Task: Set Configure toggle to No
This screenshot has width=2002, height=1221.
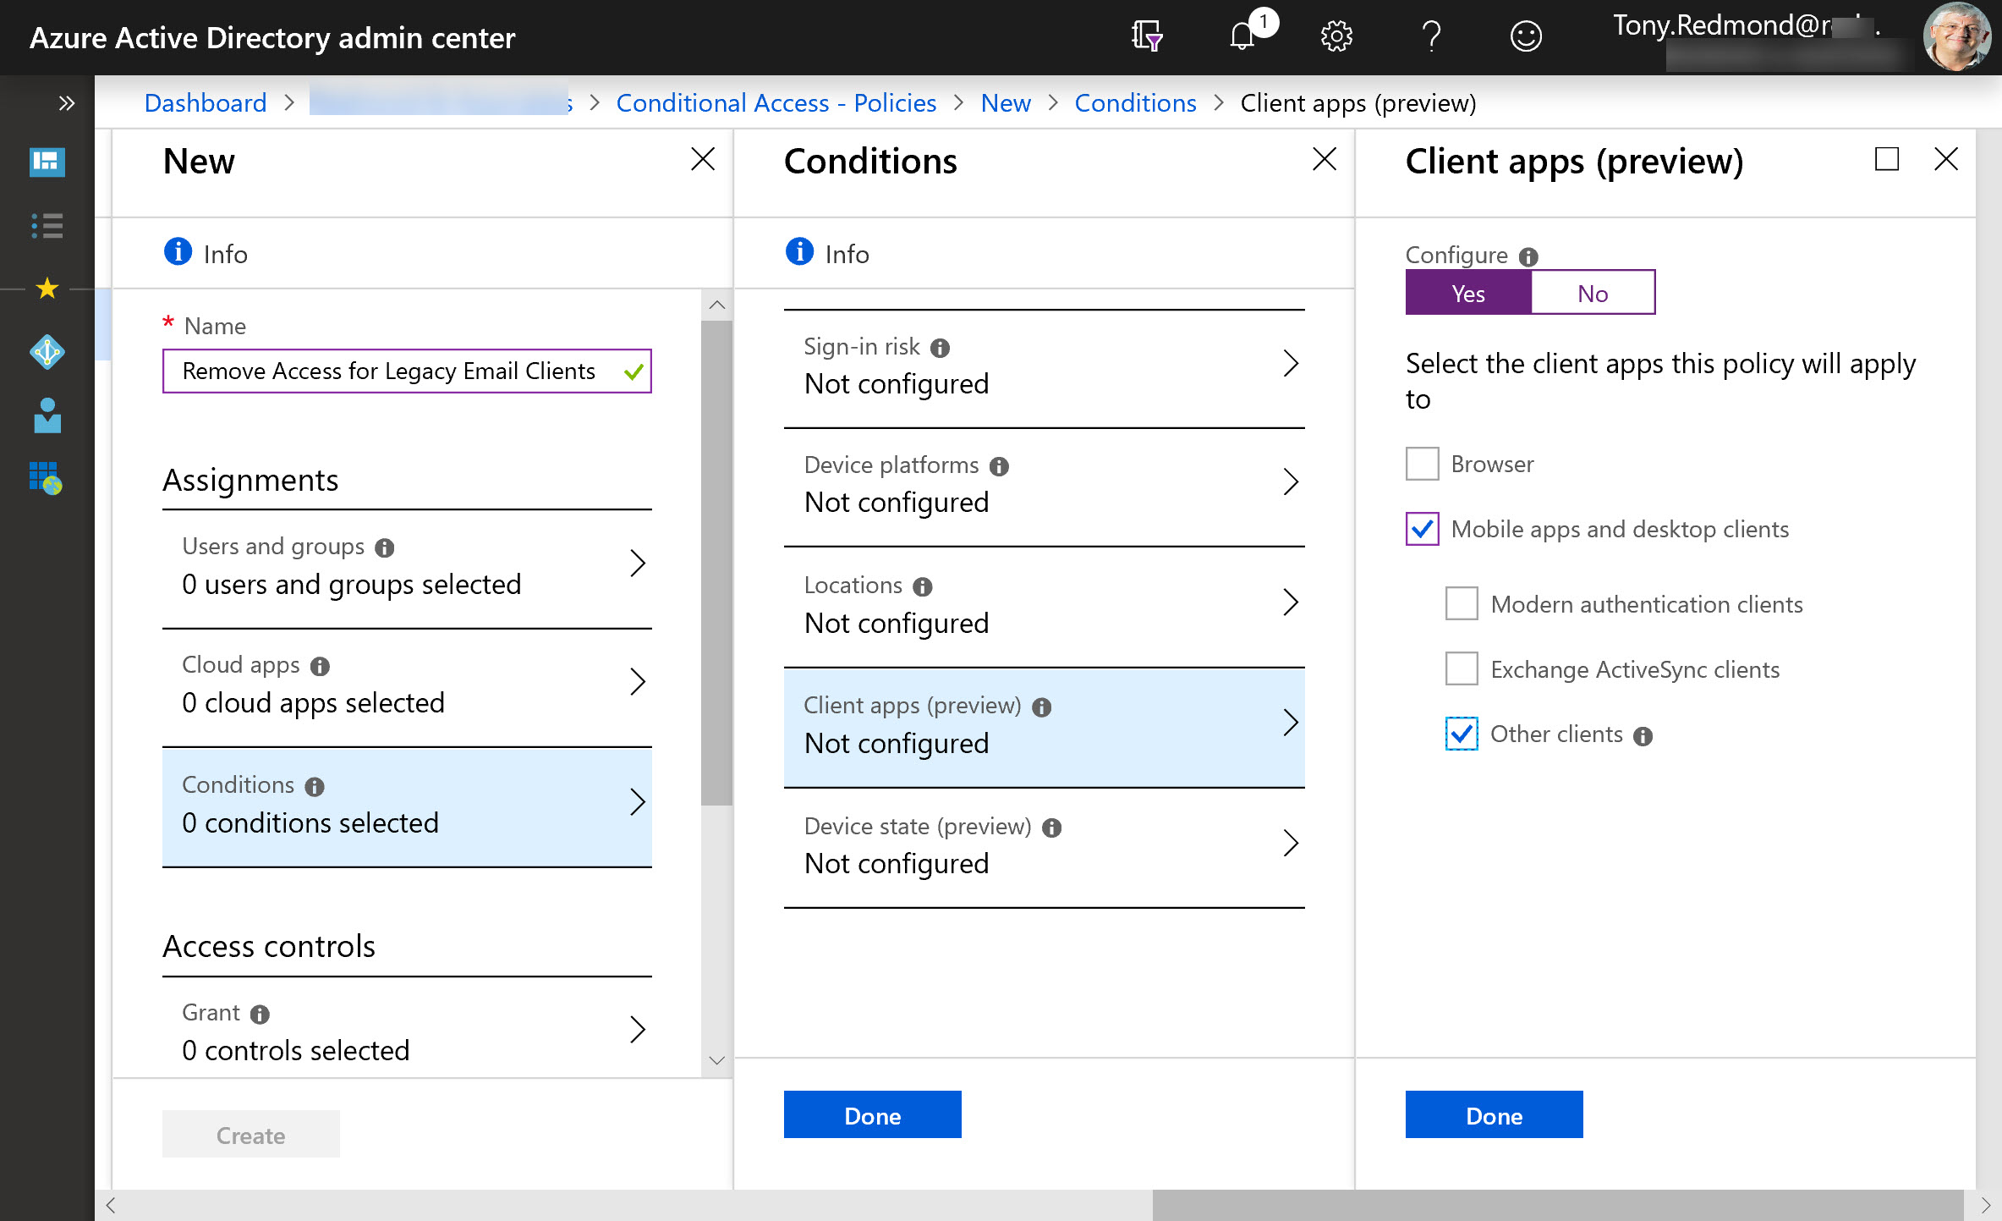Action: coord(1592,293)
